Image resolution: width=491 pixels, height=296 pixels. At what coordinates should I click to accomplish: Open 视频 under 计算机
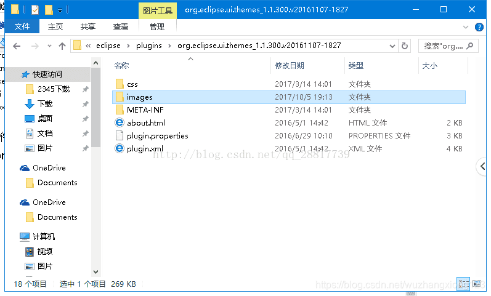[x=45, y=251]
